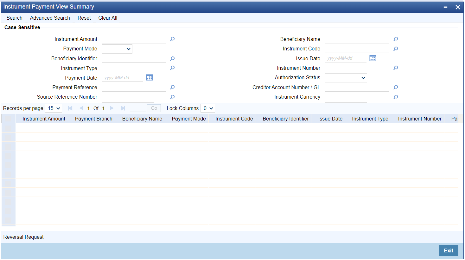Click the Issue Date input field
Image resolution: width=465 pixels, height=260 pixels.
pyautogui.click(x=346, y=58)
